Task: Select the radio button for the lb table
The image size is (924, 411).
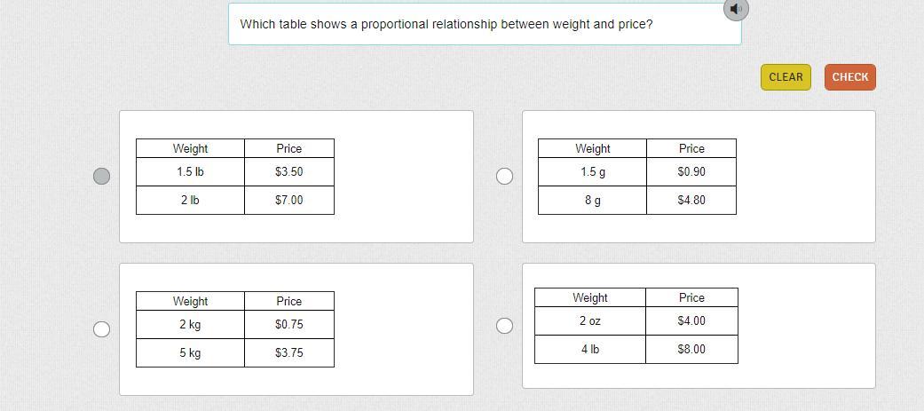Action: coord(102,176)
